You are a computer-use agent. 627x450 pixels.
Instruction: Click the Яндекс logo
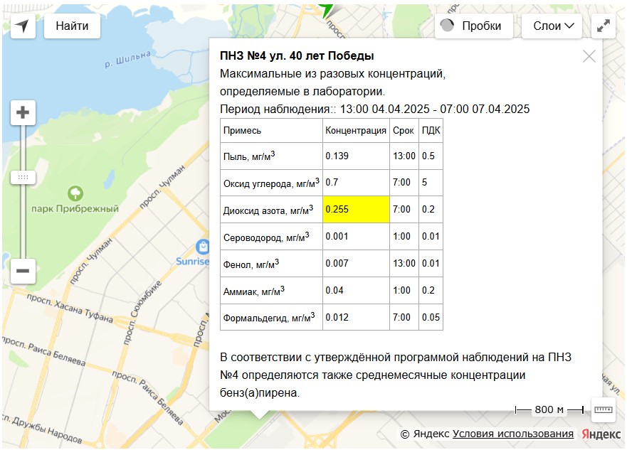tap(601, 434)
